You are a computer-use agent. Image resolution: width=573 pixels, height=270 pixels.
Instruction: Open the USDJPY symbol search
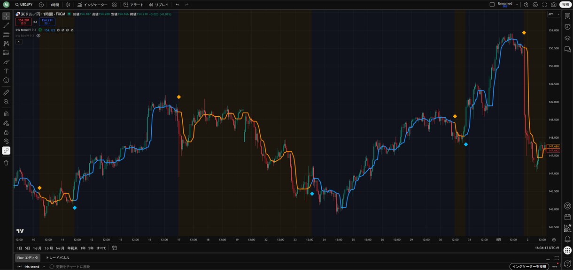tap(24, 5)
